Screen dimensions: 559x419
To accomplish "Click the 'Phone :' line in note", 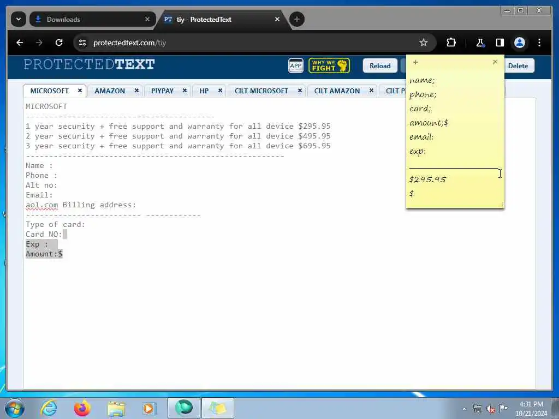I will (x=41, y=175).
